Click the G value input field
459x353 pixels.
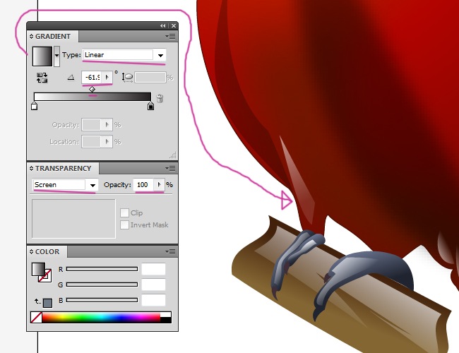click(154, 285)
